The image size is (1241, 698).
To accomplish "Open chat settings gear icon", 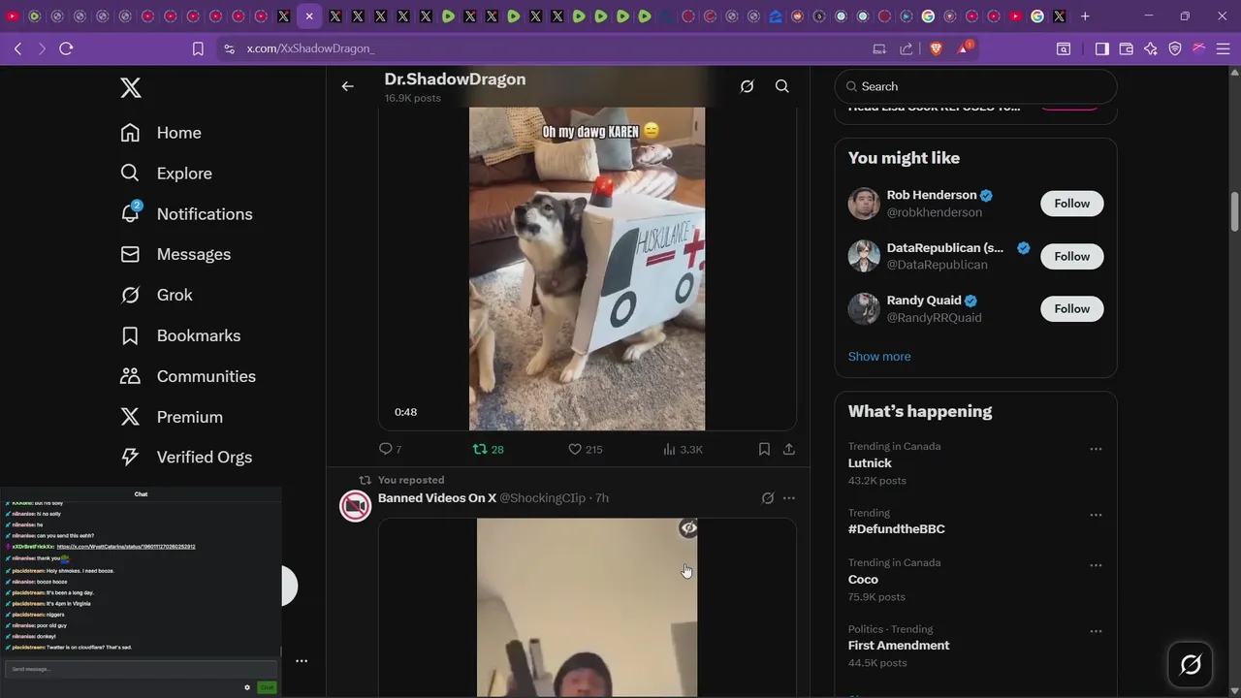I will (247, 687).
